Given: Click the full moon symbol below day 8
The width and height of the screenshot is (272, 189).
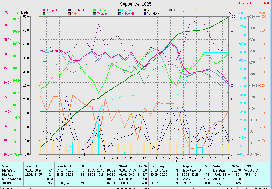Looking at the screenshot, I should click(85, 161).
